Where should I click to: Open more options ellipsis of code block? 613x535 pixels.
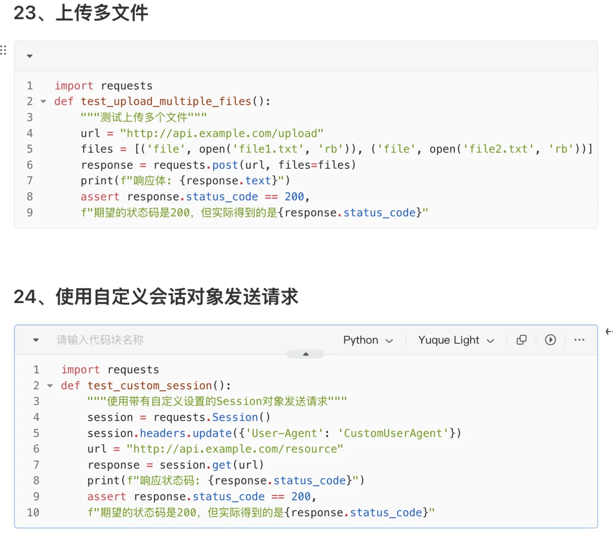(x=579, y=340)
